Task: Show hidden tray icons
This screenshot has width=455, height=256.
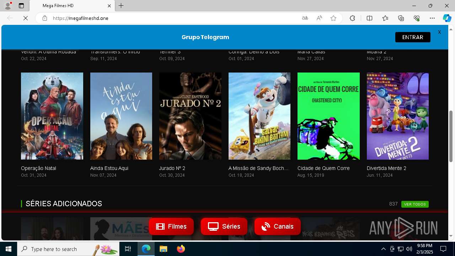Action: point(383,249)
